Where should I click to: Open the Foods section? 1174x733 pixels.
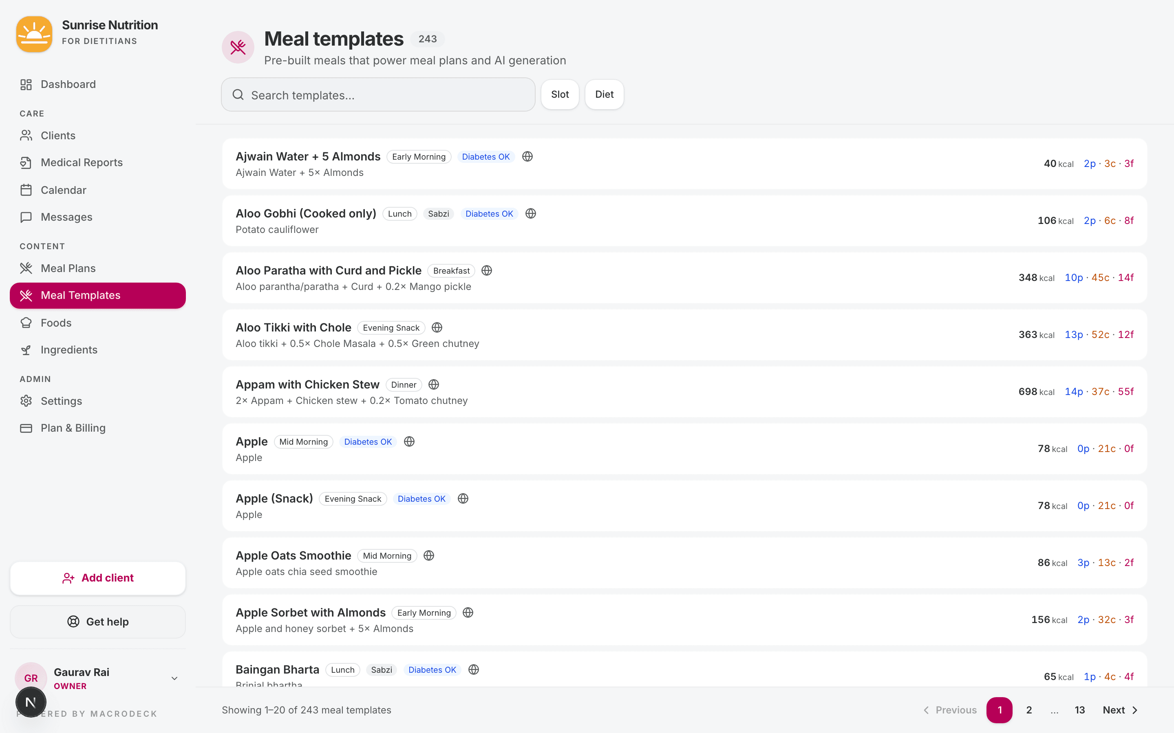pos(56,323)
